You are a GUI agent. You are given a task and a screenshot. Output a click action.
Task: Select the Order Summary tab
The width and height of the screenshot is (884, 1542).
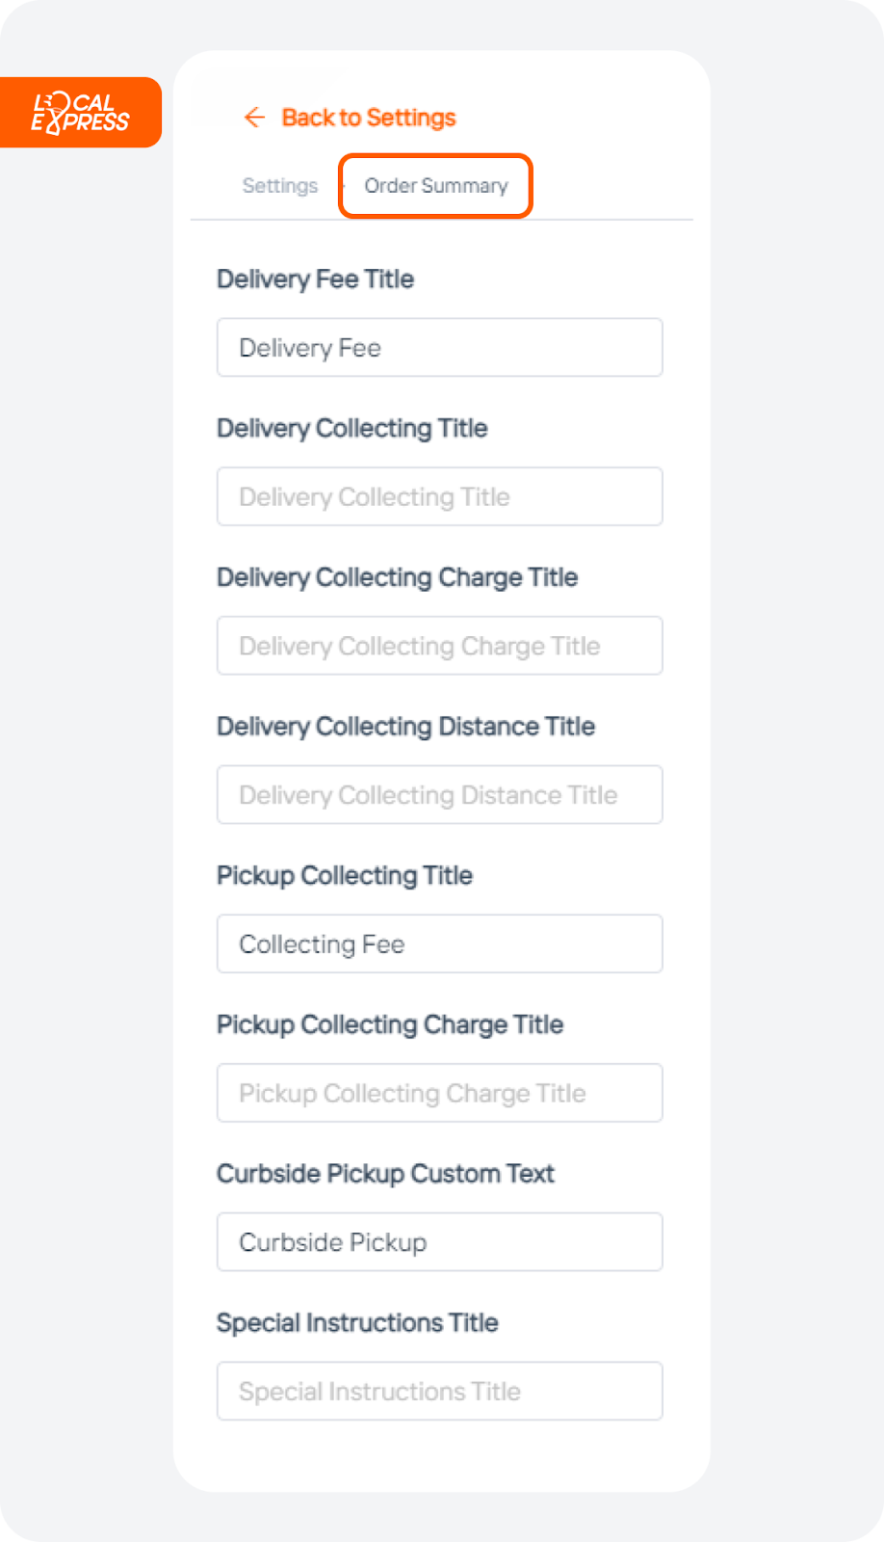pos(436,186)
